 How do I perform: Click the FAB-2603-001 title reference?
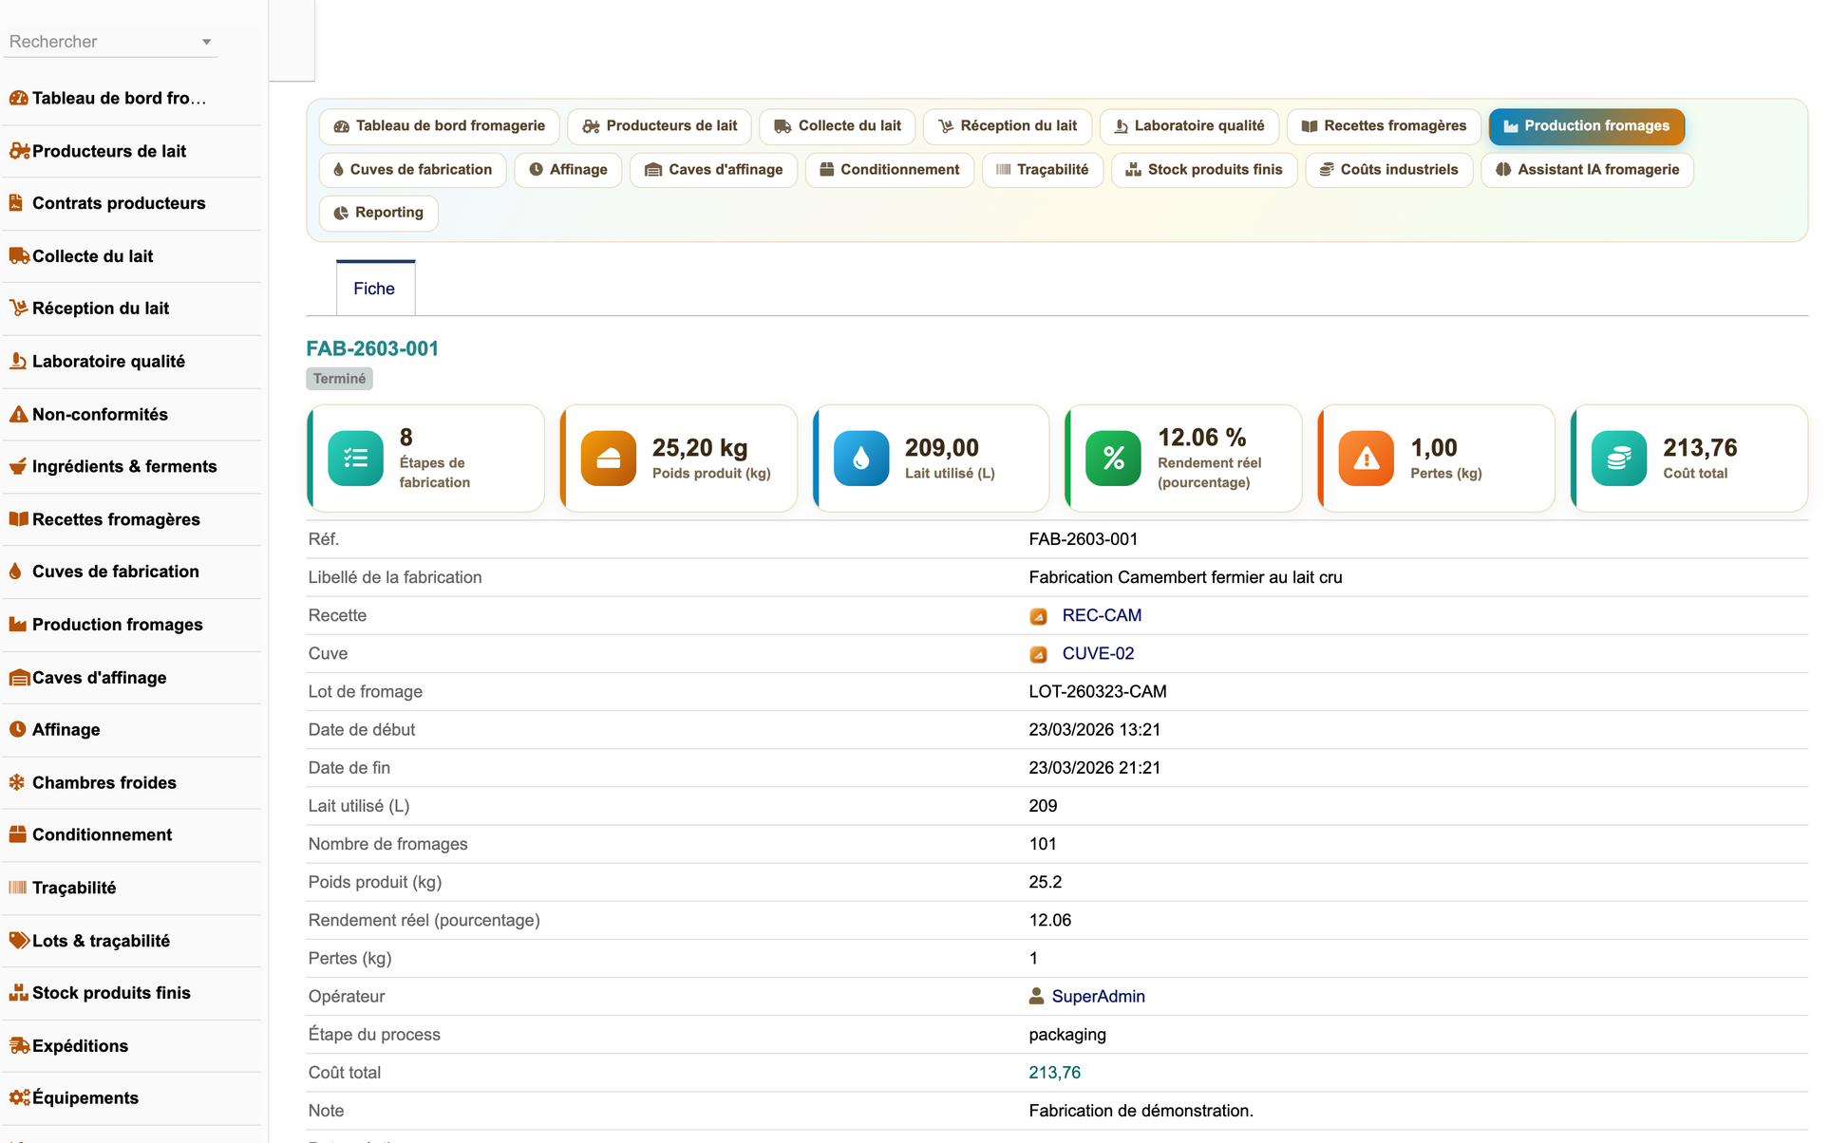[372, 348]
